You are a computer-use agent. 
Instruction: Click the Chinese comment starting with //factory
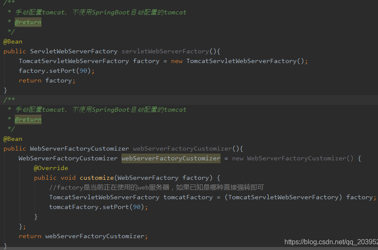click(157, 187)
